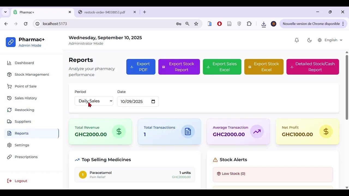Click the Pharmac+ pill logo icon
The image size is (349, 196).
coord(11,42)
